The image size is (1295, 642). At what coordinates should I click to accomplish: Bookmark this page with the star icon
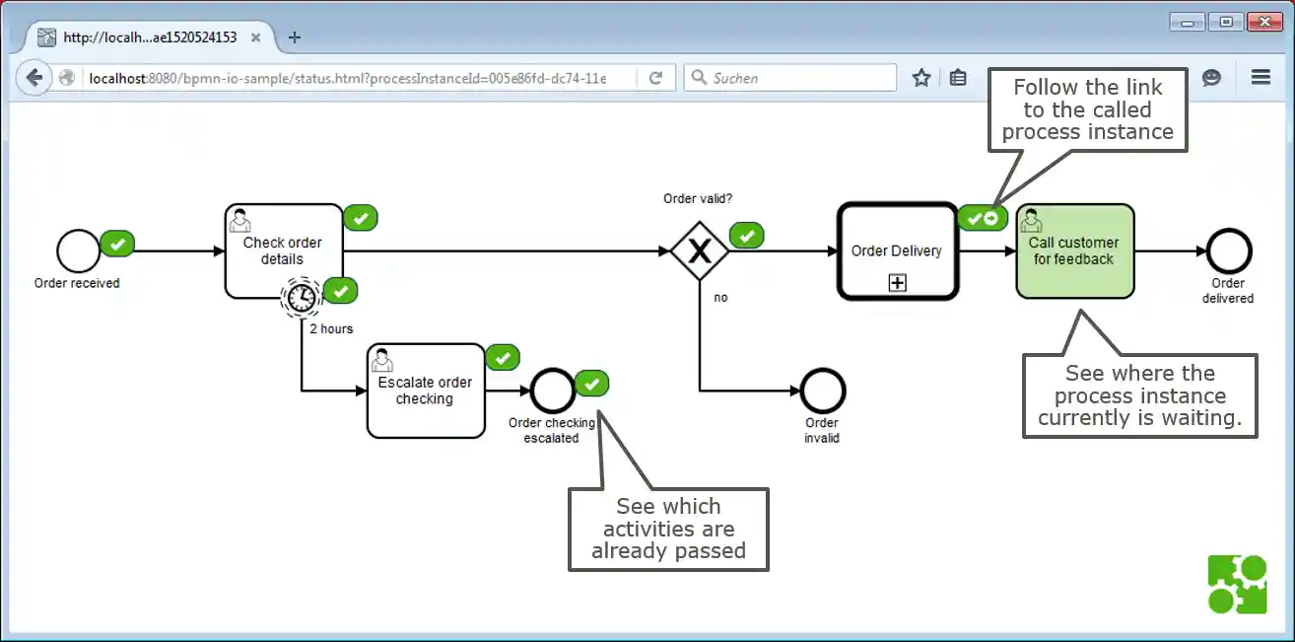921,78
